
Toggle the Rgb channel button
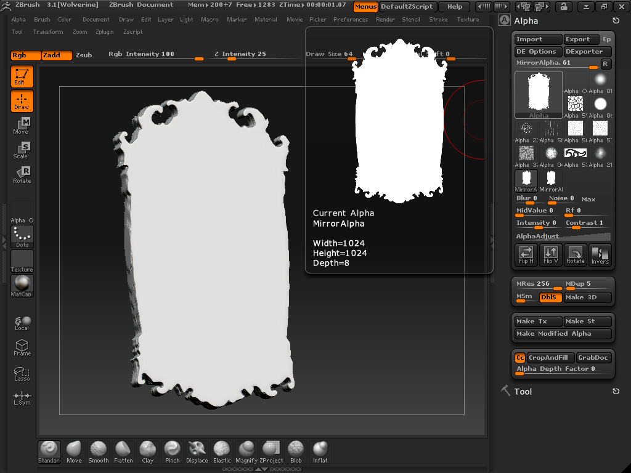point(26,55)
